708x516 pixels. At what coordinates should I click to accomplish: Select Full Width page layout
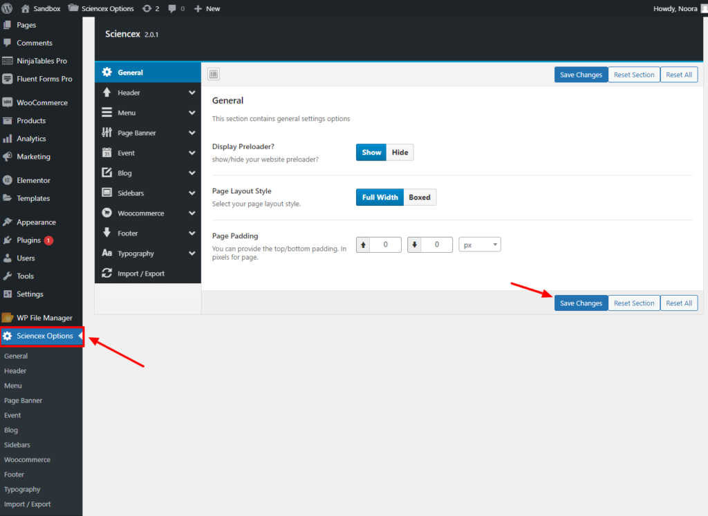click(x=380, y=197)
